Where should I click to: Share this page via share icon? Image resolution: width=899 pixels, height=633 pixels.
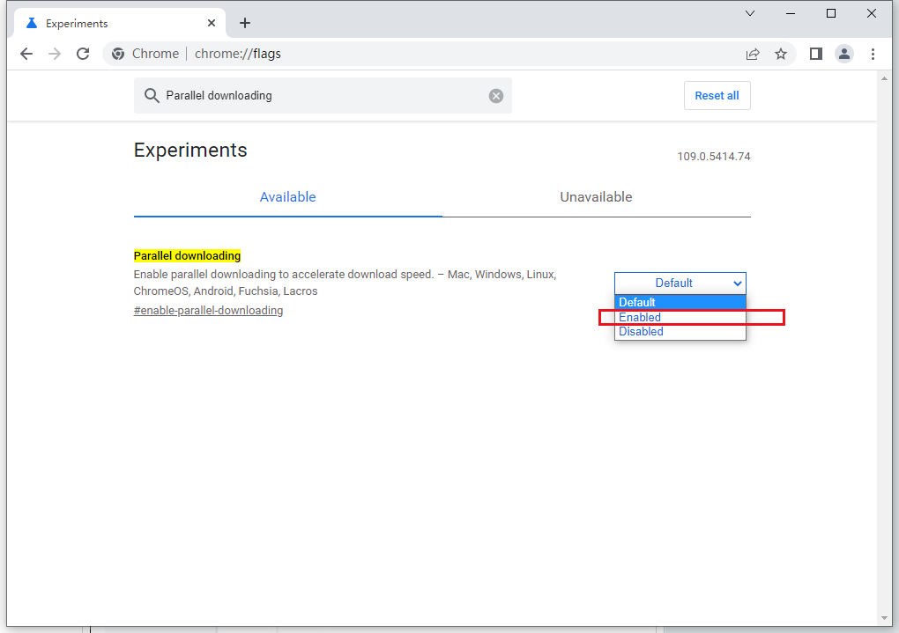tap(752, 54)
